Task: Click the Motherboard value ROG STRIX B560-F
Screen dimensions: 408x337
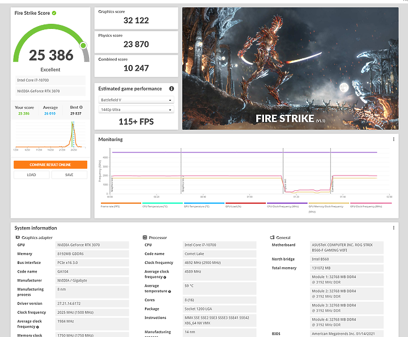Action: (347, 248)
